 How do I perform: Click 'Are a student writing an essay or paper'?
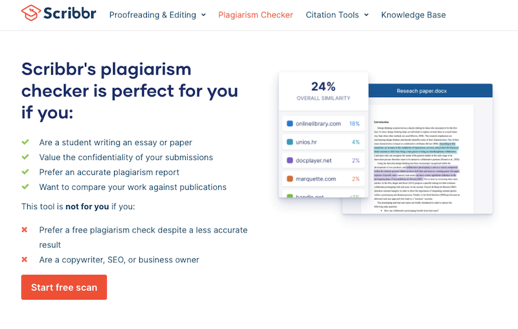point(116,142)
